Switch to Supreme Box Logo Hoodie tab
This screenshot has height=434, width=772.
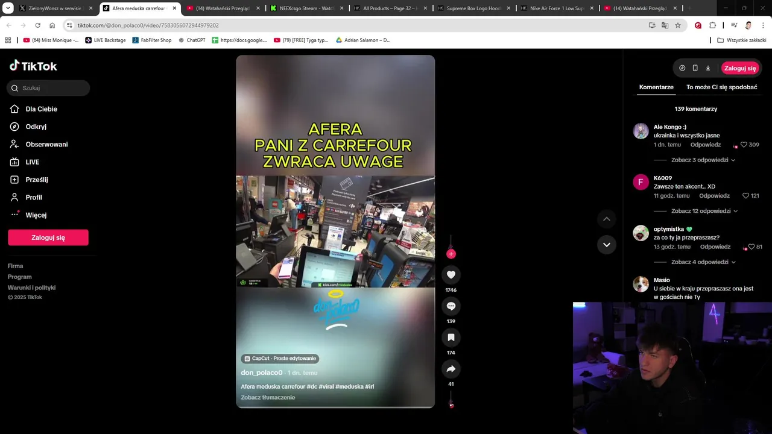(473, 8)
